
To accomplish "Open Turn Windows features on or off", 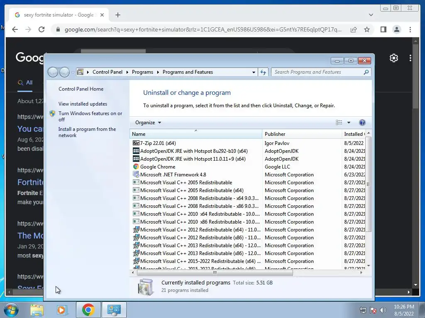I will coord(90,116).
